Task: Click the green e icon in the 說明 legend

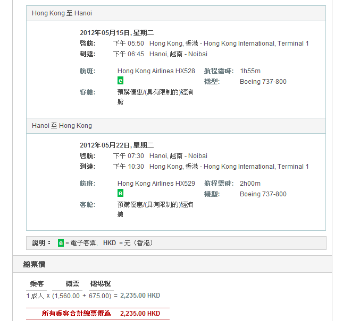Action: (61, 243)
